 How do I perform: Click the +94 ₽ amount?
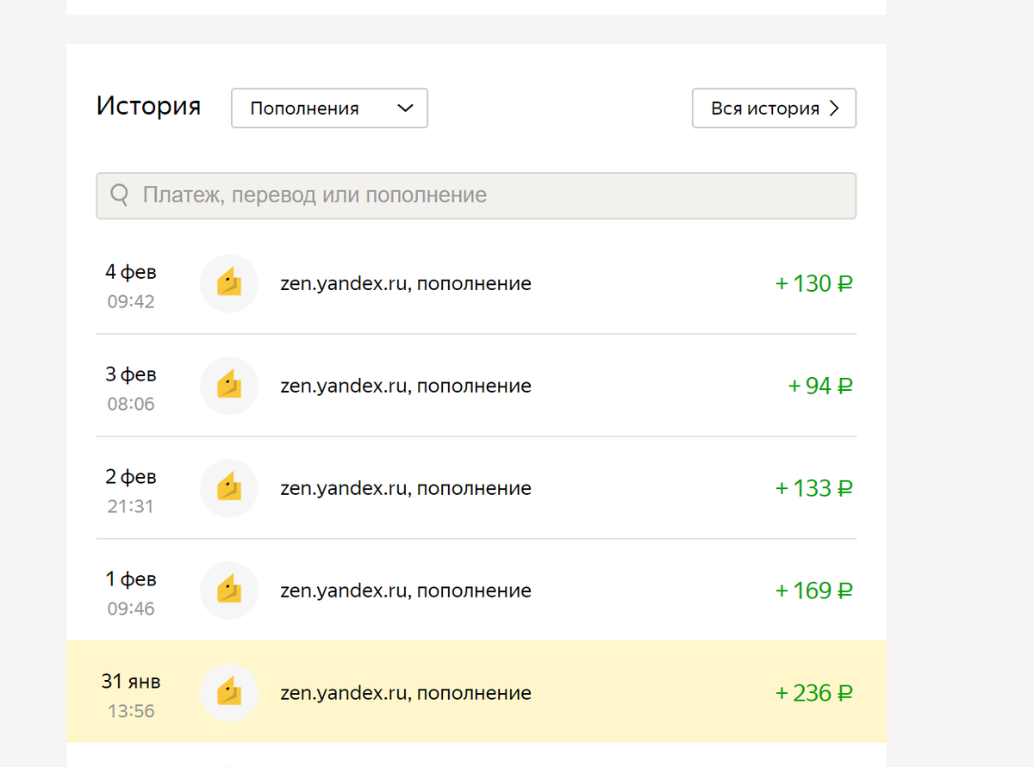[x=820, y=386]
